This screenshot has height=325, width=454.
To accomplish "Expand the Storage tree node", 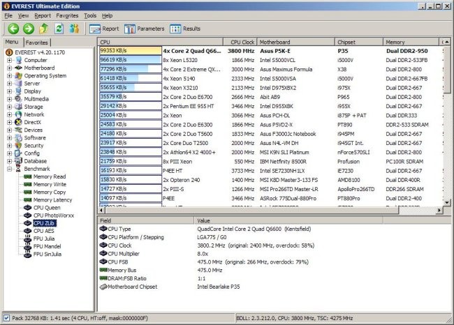I will pos(10,107).
